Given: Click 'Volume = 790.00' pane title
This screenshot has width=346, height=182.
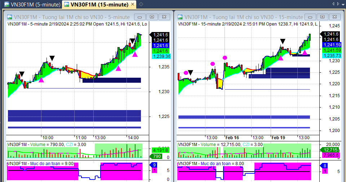Looking at the screenshot, I should tap(47, 145).
